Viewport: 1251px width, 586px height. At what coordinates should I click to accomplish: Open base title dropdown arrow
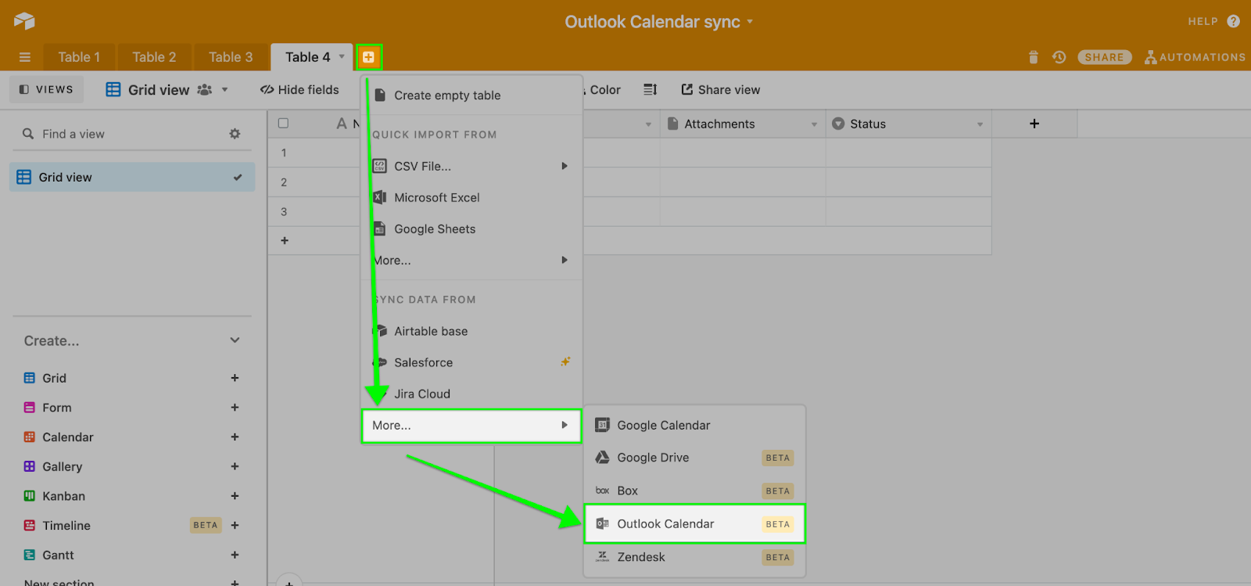coord(750,21)
